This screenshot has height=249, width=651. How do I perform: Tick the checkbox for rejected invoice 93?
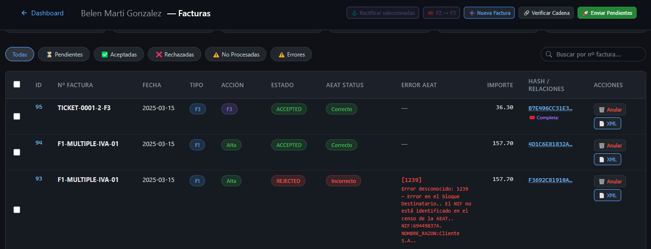click(x=17, y=210)
